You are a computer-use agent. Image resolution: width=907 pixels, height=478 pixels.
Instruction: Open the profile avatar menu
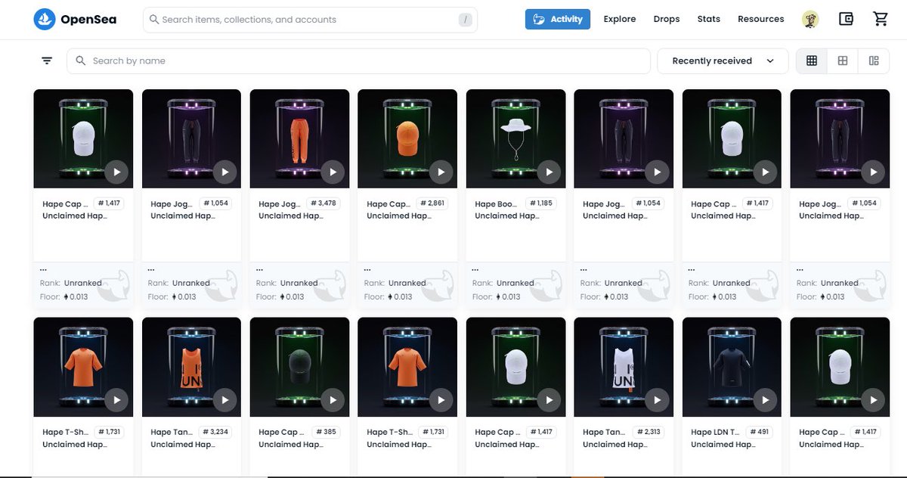811,20
